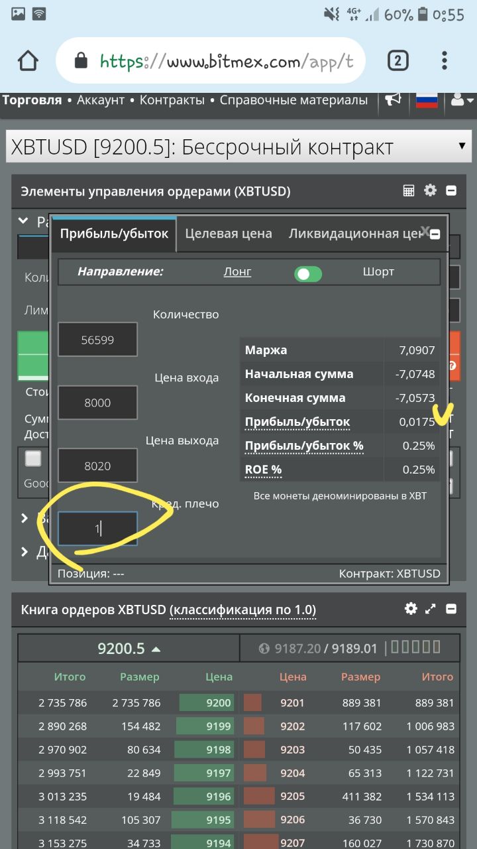Change order book grouping (классификация по 1.0)
Image resolution: width=477 pixels, height=849 pixels.
coord(242,610)
